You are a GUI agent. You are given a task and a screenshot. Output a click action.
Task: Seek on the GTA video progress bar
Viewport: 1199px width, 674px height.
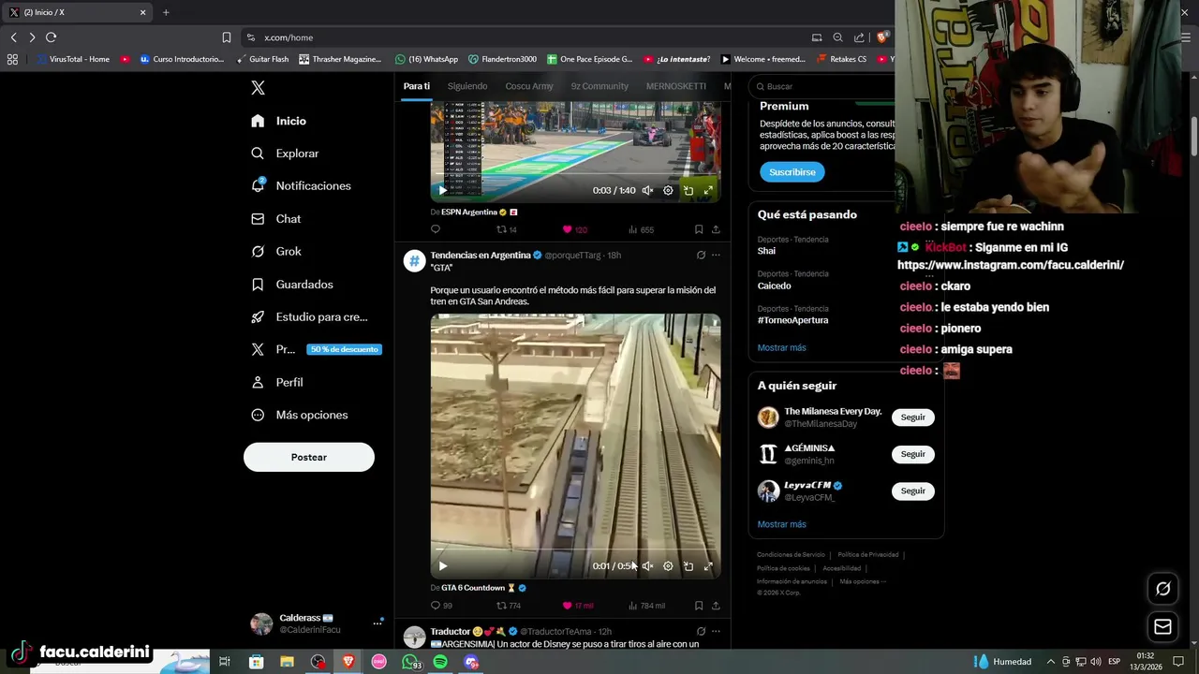point(575,550)
